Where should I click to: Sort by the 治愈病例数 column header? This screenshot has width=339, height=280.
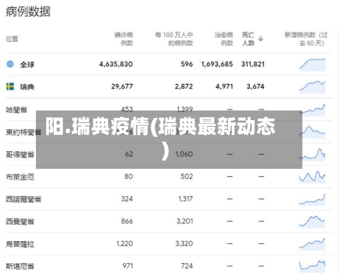click(224, 39)
